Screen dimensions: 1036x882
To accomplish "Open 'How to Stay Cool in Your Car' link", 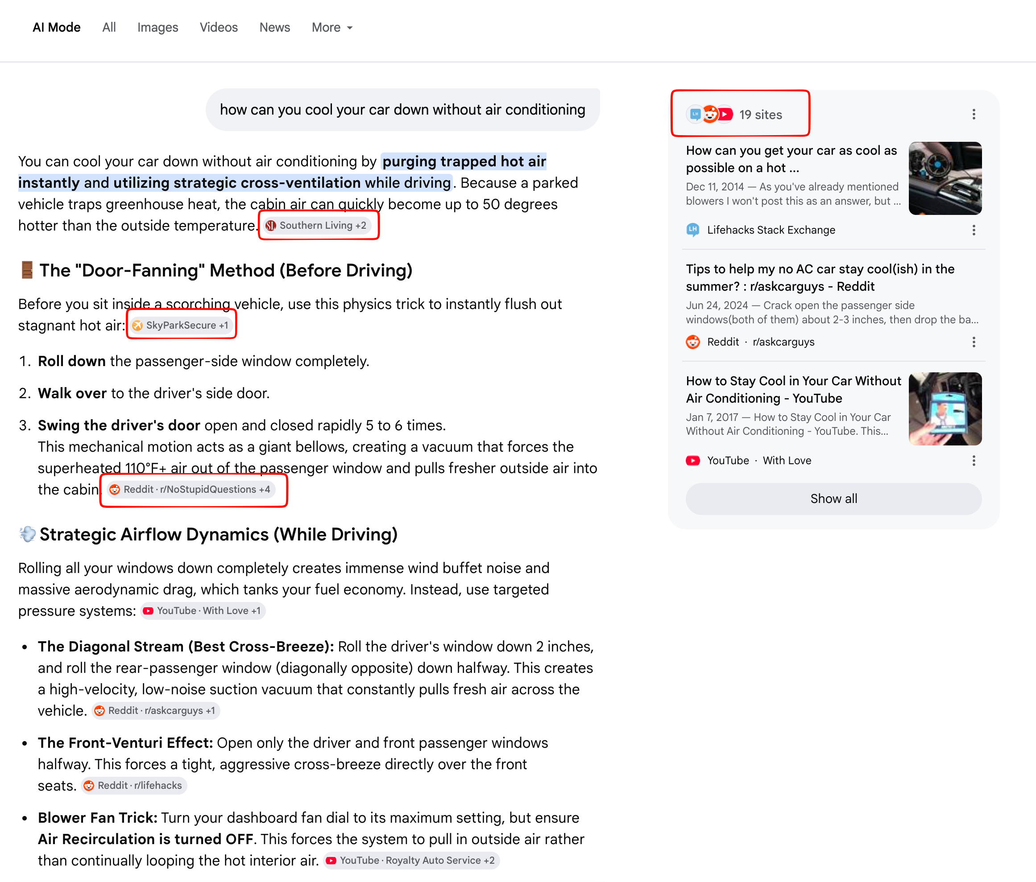I will pos(793,389).
